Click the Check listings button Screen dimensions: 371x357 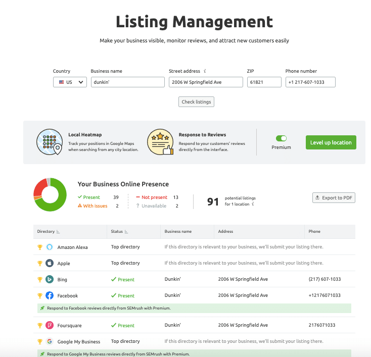point(196,101)
